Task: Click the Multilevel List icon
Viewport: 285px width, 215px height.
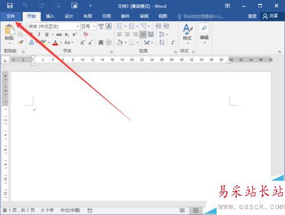Action: click(x=144, y=26)
